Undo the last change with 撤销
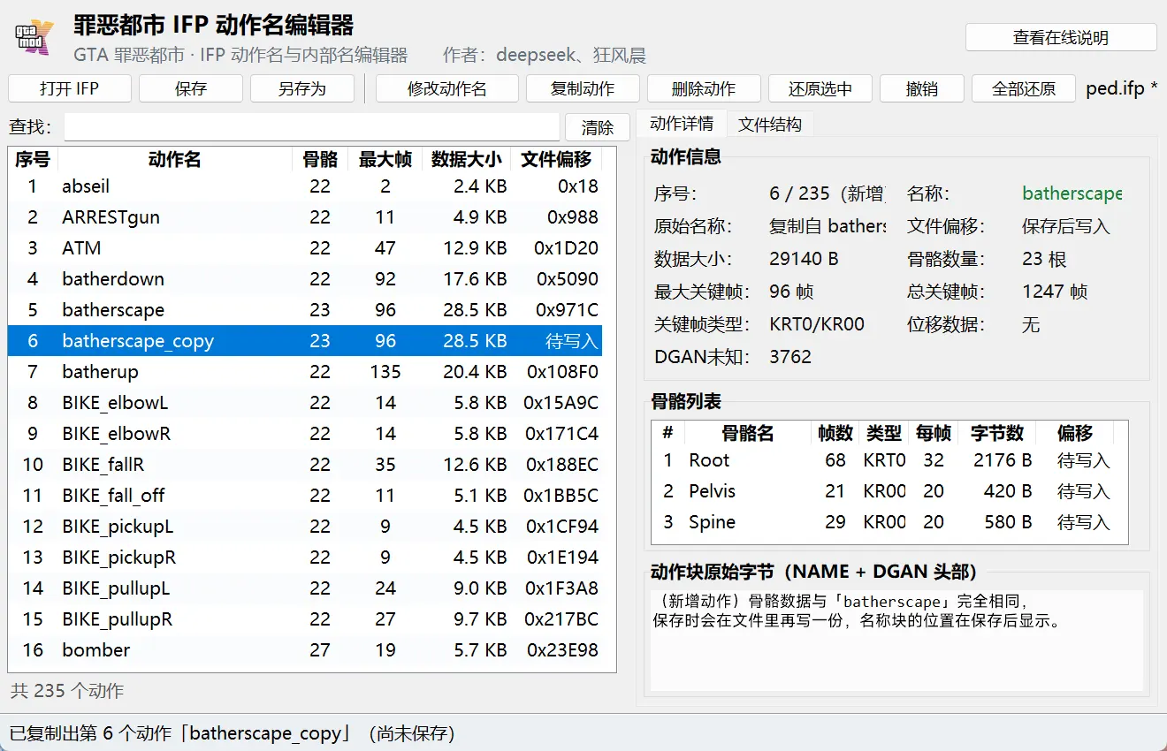1167x751 pixels. [x=922, y=88]
